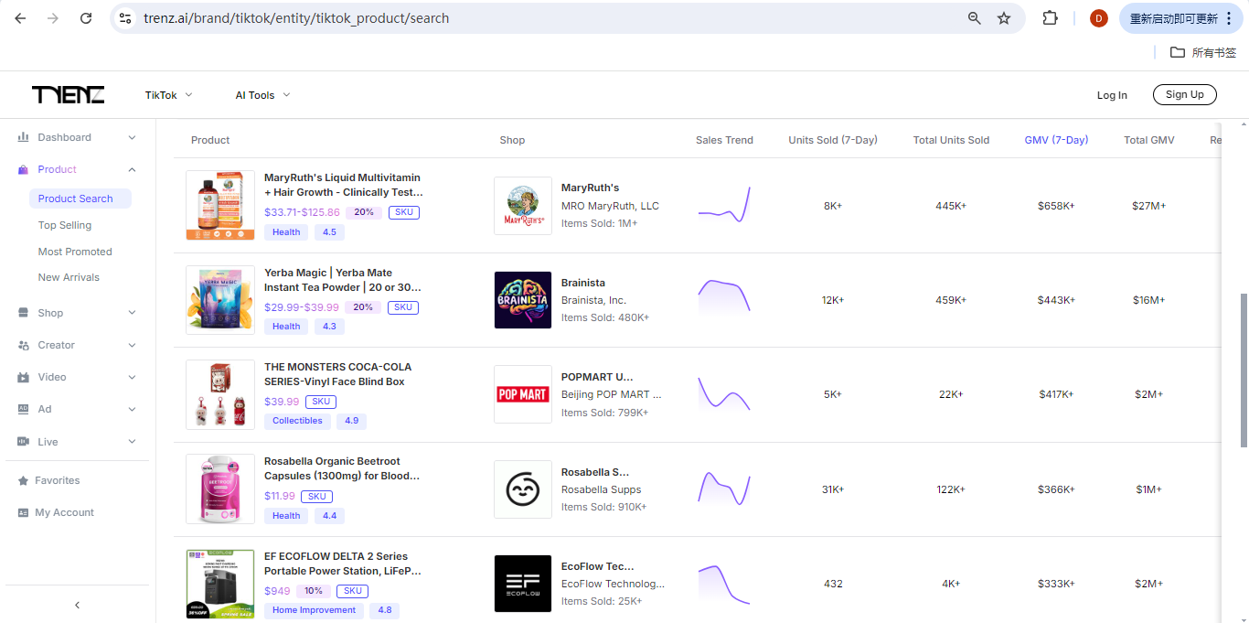
Task: Open the Chrome profile avatar D
Action: [x=1099, y=18]
